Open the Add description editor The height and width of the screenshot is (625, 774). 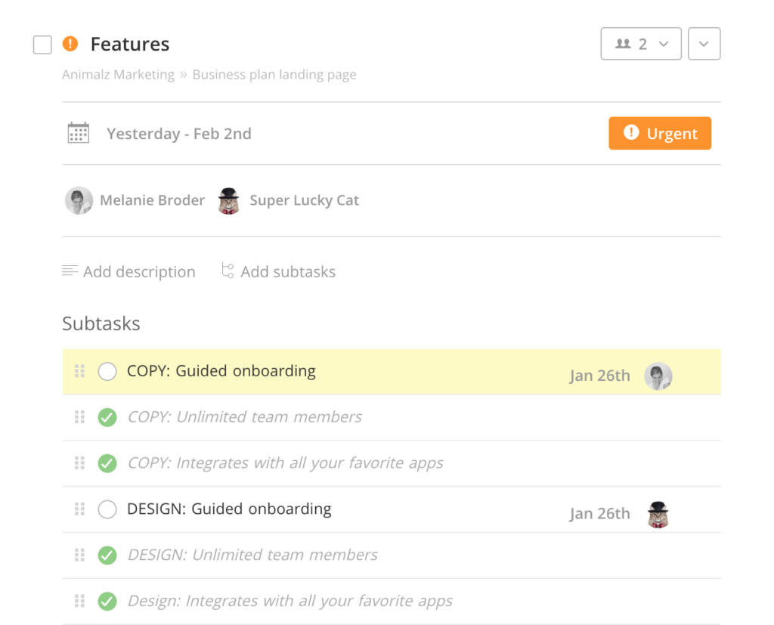[128, 271]
